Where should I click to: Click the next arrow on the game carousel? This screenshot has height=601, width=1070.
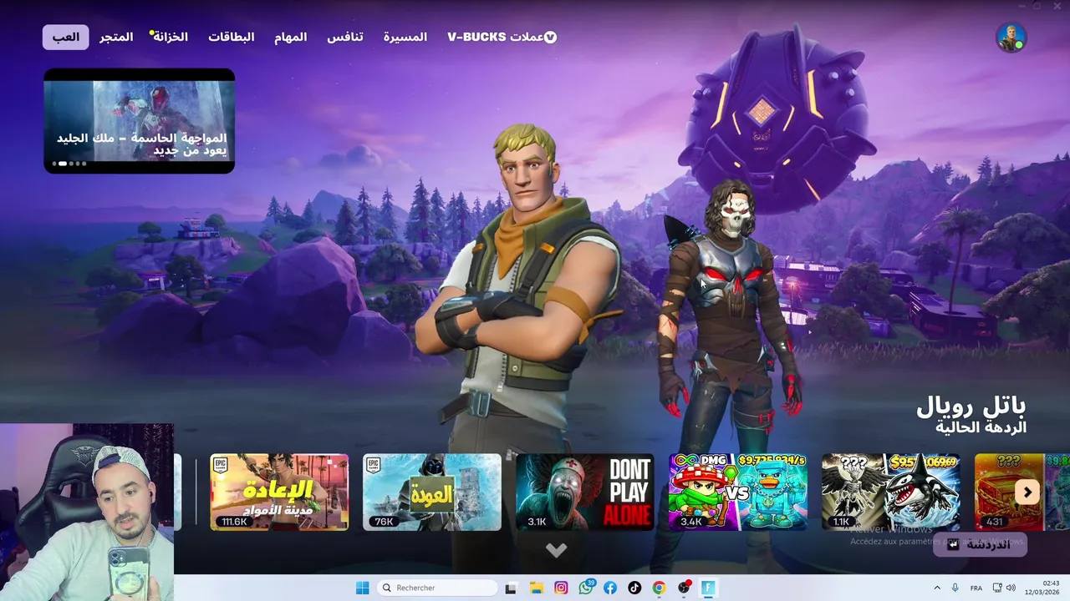click(x=1027, y=492)
